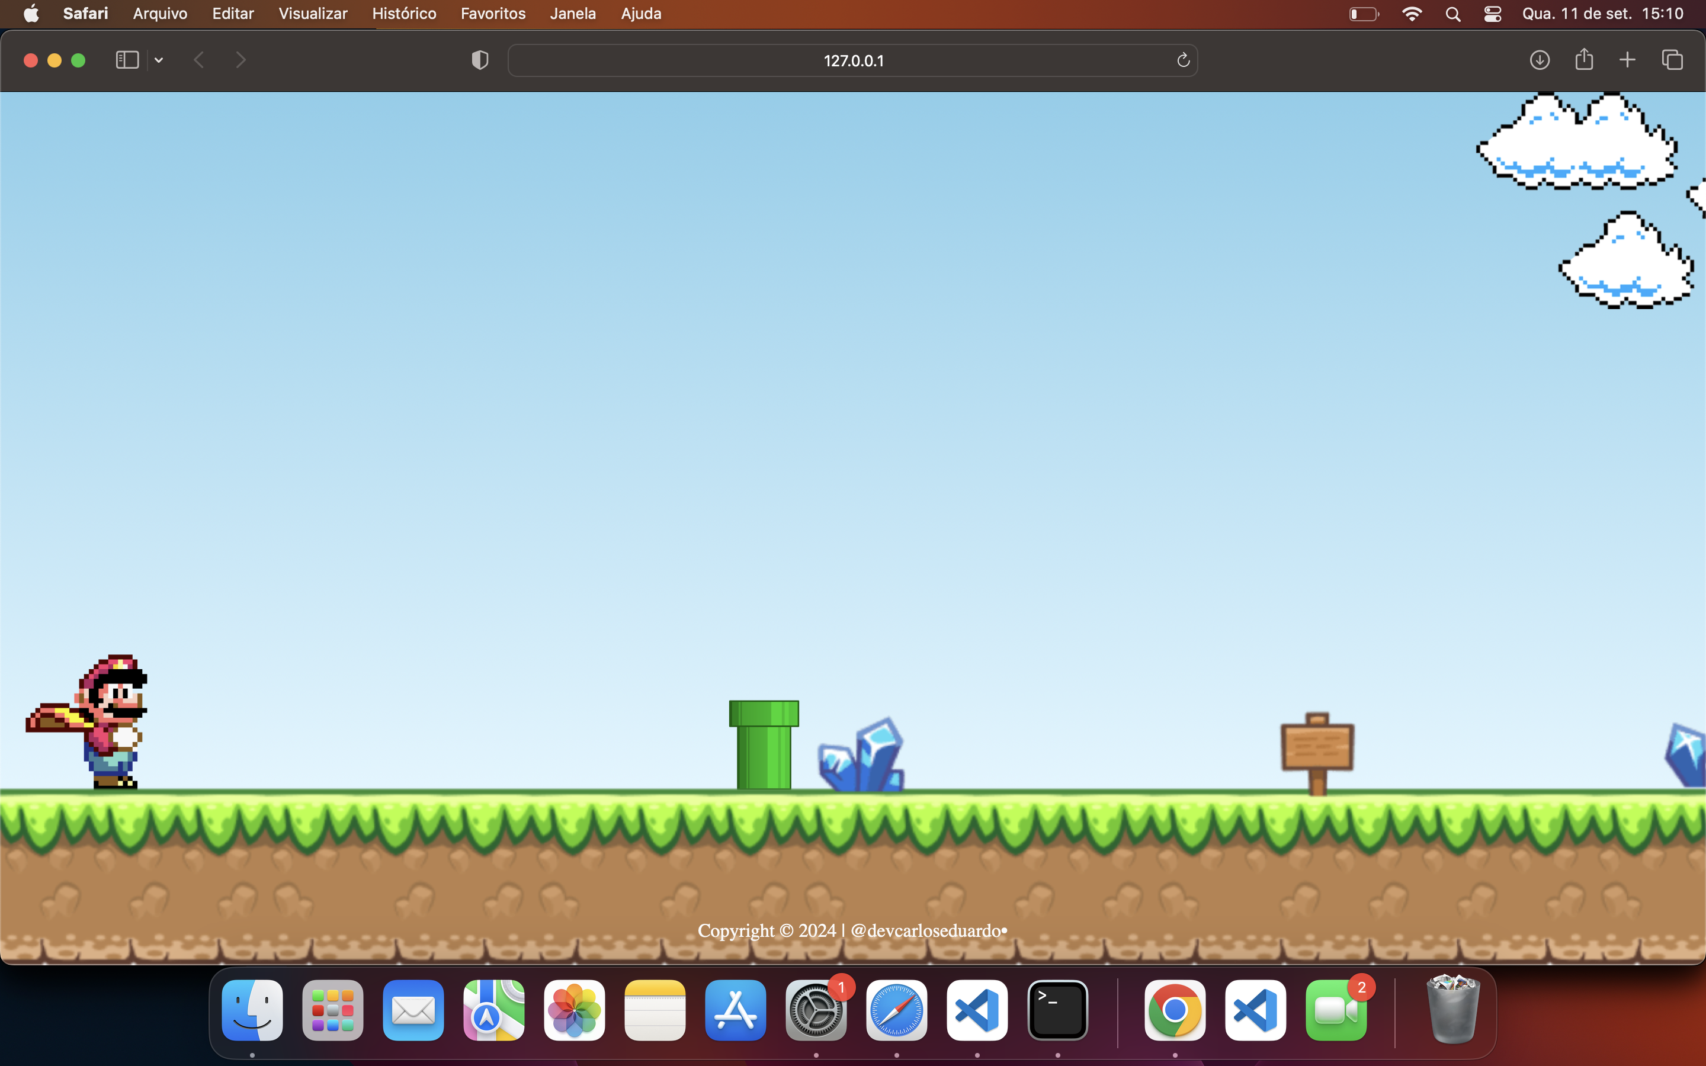Open the Favoritos menu
This screenshot has width=1706, height=1066.
tap(493, 14)
